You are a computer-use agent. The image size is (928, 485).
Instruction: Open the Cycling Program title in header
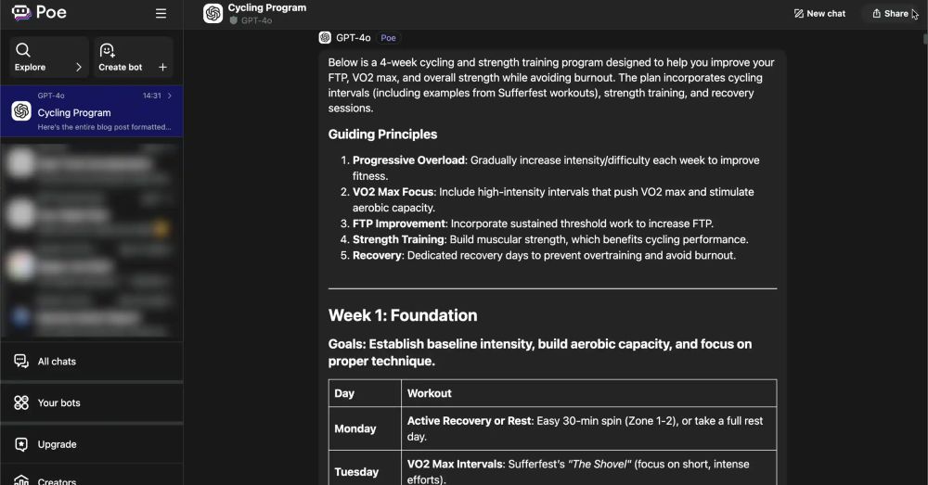tap(267, 7)
